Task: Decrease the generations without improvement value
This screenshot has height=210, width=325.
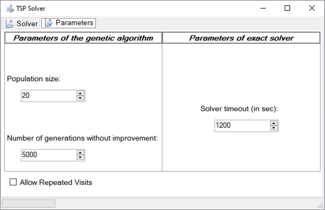Action: [x=81, y=157]
